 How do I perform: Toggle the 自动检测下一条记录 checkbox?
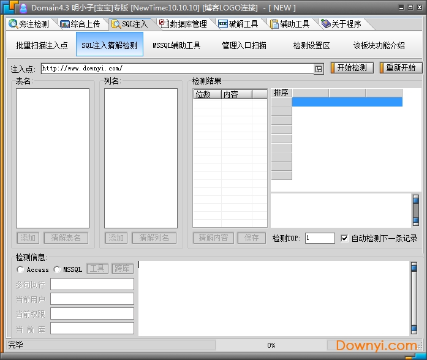click(x=344, y=238)
